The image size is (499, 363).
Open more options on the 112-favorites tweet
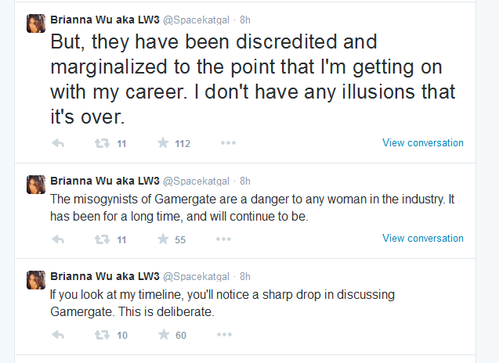[228, 143]
